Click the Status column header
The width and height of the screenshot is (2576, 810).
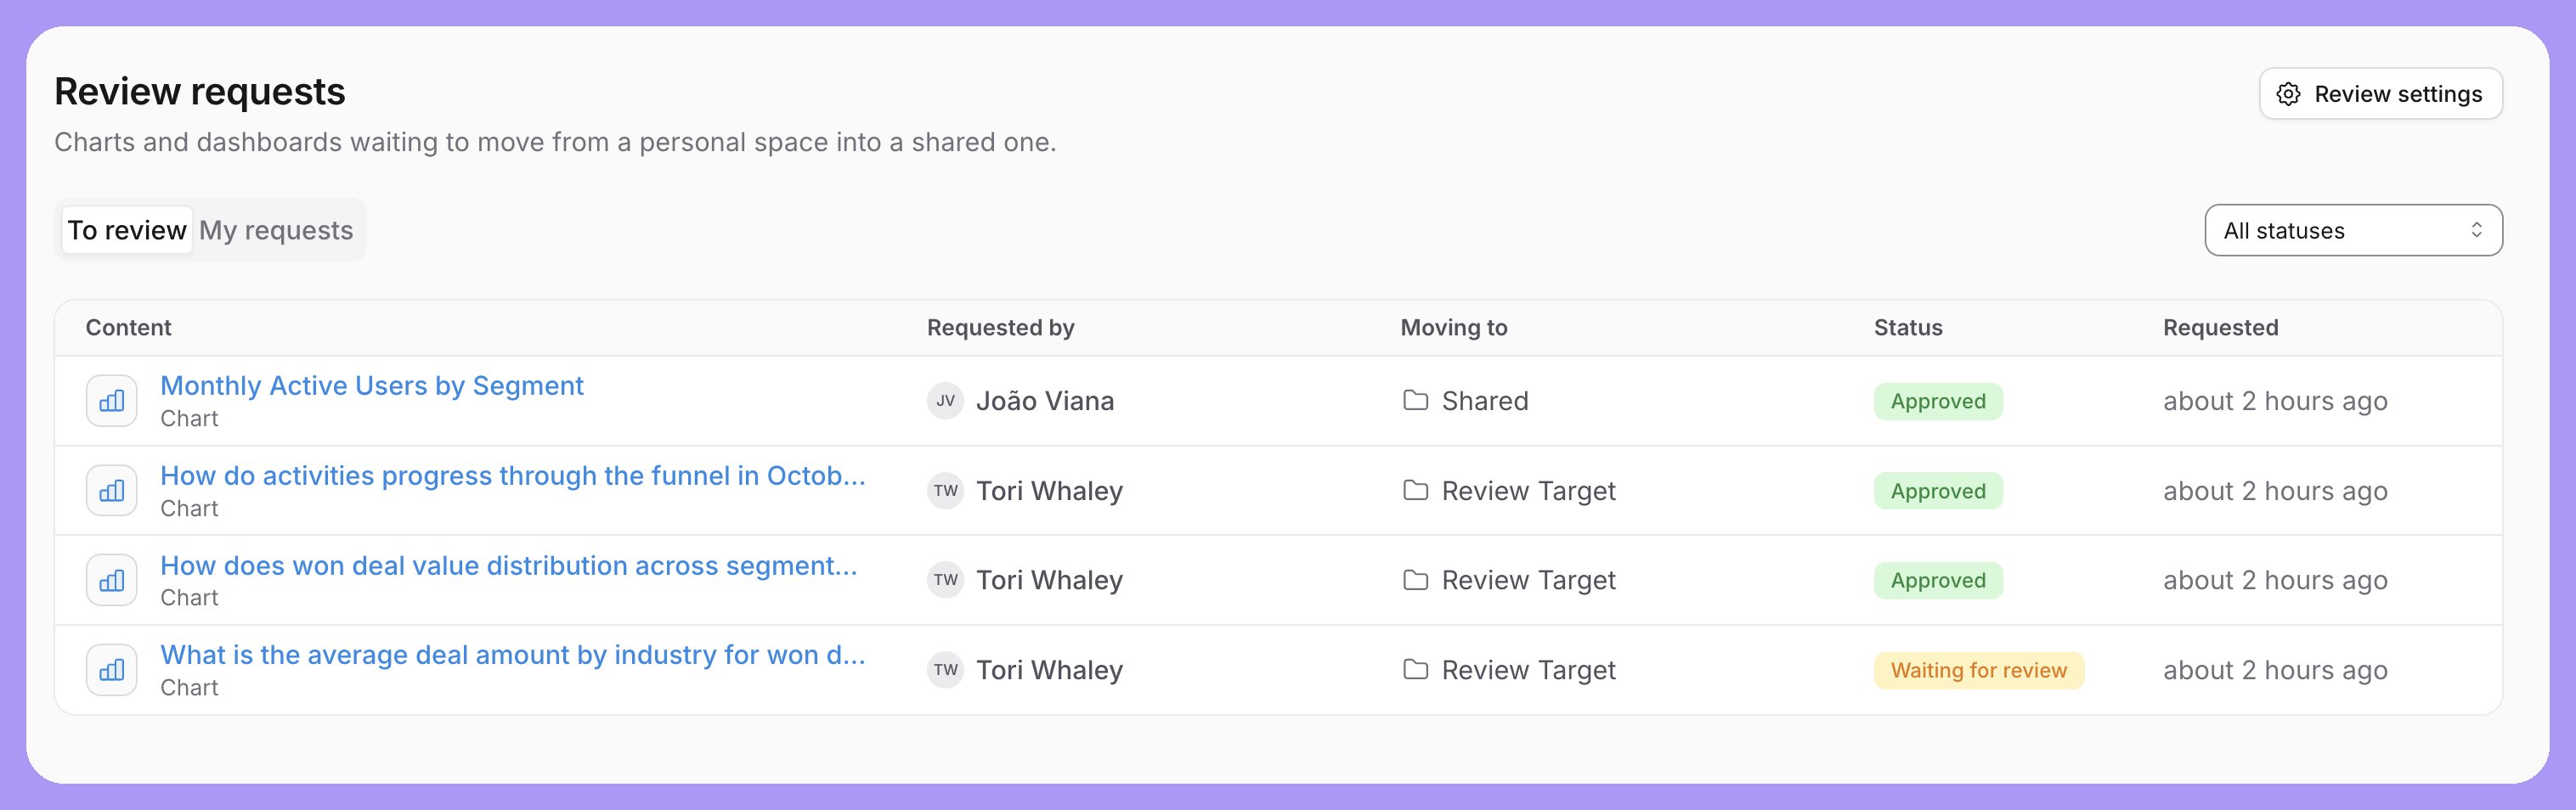[x=1907, y=328]
